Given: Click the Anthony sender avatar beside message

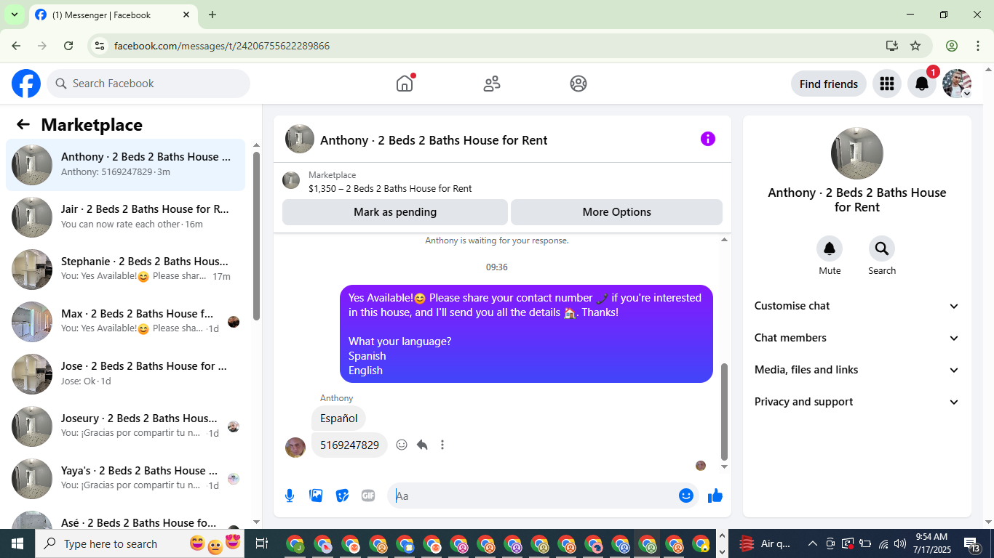Looking at the screenshot, I should tap(295, 447).
